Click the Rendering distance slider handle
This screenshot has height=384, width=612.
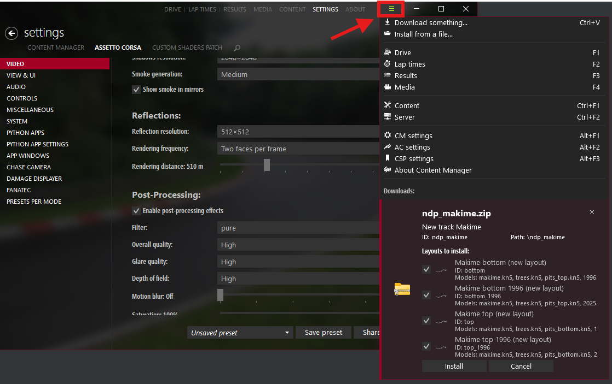(267, 165)
